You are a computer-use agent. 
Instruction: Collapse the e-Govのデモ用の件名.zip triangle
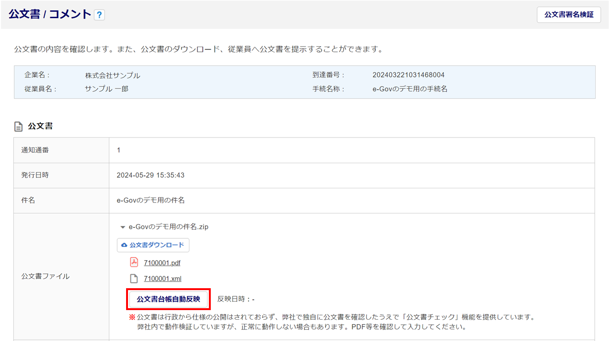(x=123, y=227)
